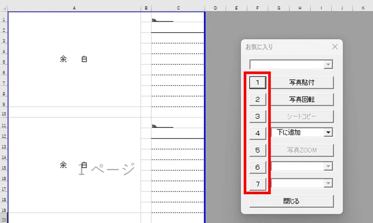The image size is (373, 223).
Task: Select column K header
Action: [x=363, y=8]
